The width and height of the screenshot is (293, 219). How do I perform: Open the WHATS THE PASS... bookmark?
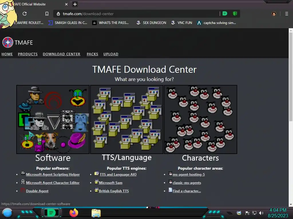[111, 23]
